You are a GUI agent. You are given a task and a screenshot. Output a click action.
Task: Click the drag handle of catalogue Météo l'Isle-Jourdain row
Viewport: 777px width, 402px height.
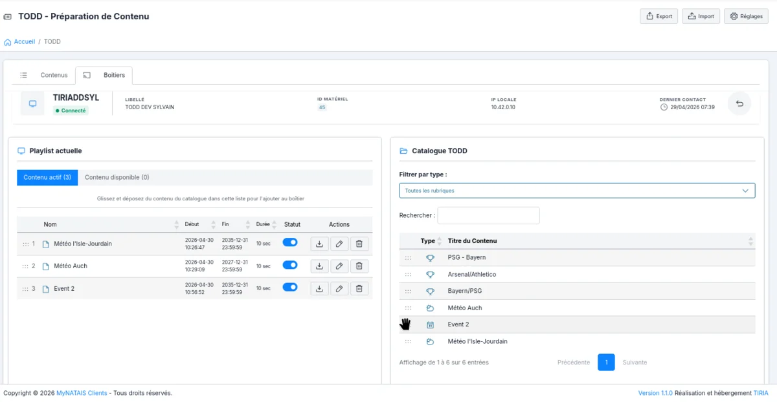coord(408,341)
